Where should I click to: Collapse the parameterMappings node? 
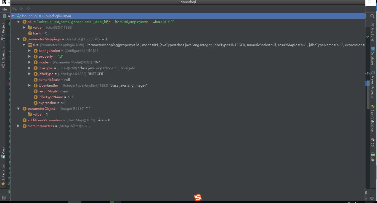pyautogui.click(x=18, y=39)
